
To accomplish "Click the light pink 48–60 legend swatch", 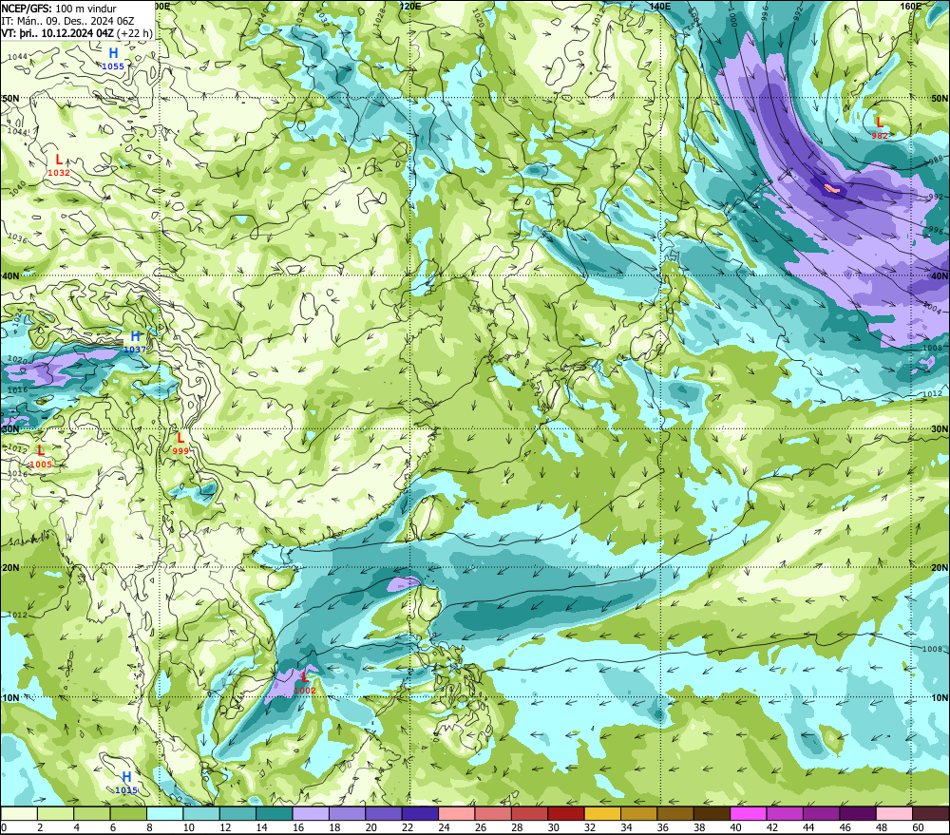I will [x=894, y=813].
